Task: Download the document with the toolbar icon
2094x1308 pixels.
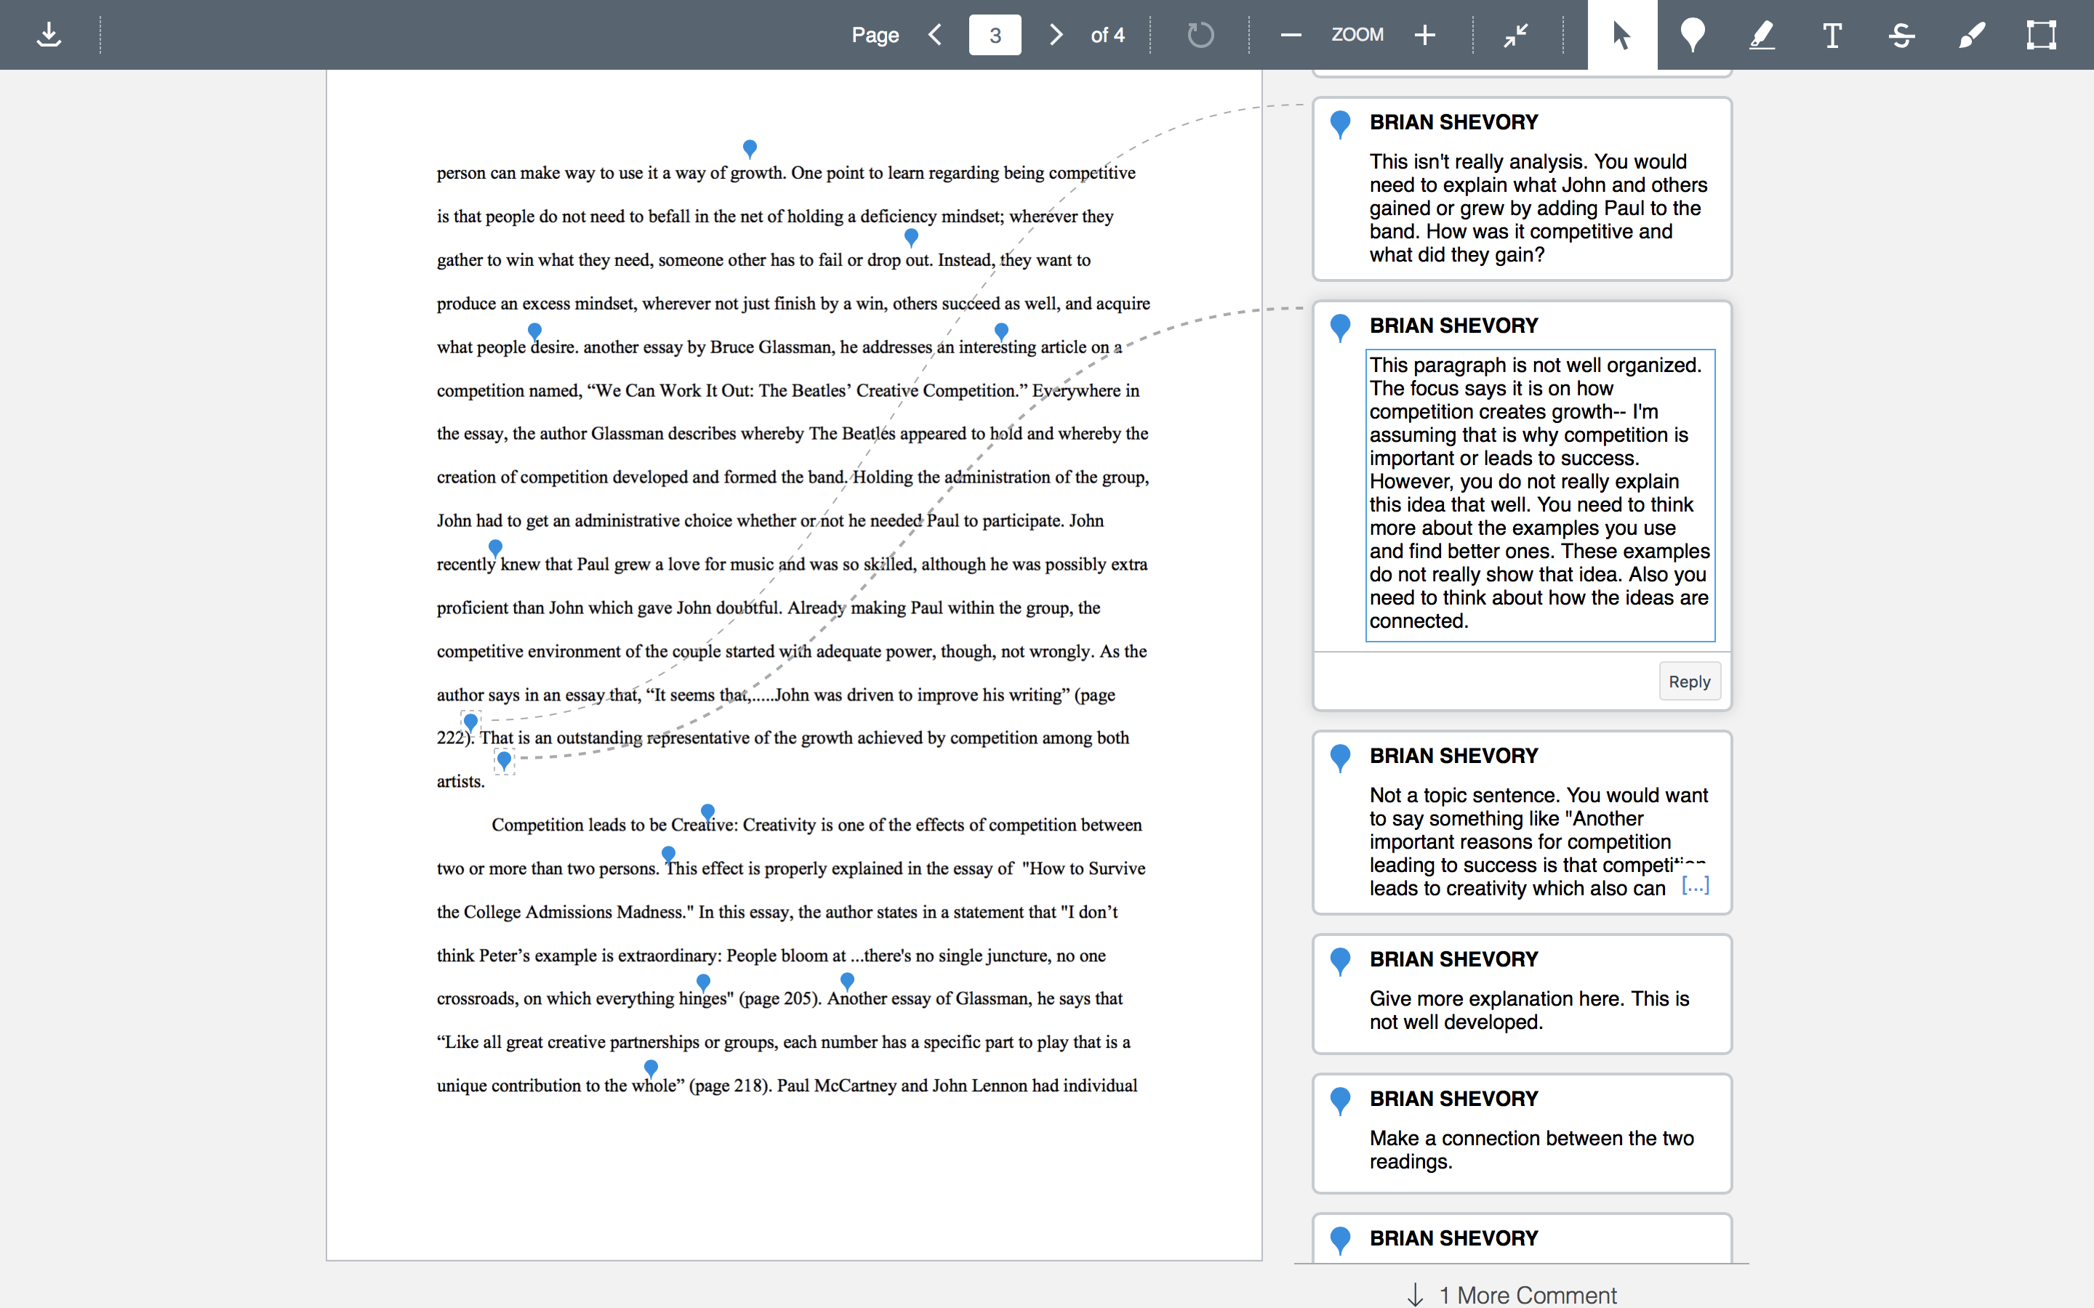Action: click(49, 35)
